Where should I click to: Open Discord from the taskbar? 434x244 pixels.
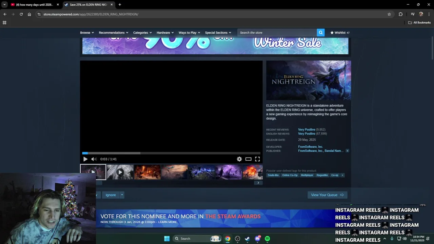pyautogui.click(x=257, y=239)
